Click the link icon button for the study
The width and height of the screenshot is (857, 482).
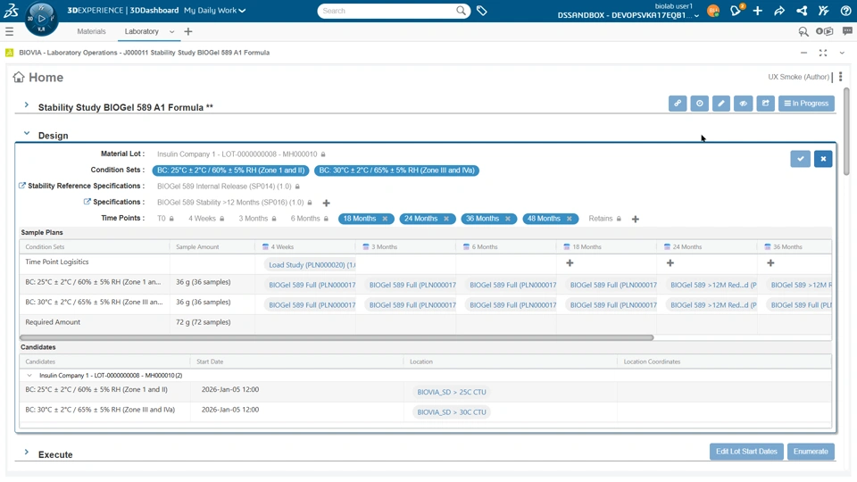tap(678, 104)
